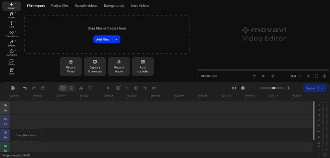Open the Text titles panel
This screenshot has width=330, height=158.
coord(11,24)
